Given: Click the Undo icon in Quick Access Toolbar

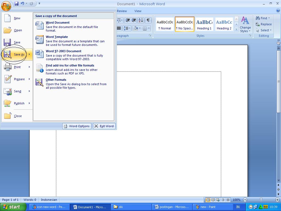Looking at the screenshot, I should pyautogui.click(x=23, y=4).
